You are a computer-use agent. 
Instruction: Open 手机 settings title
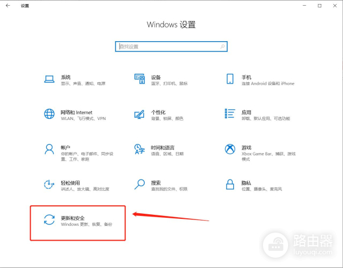[246, 77]
